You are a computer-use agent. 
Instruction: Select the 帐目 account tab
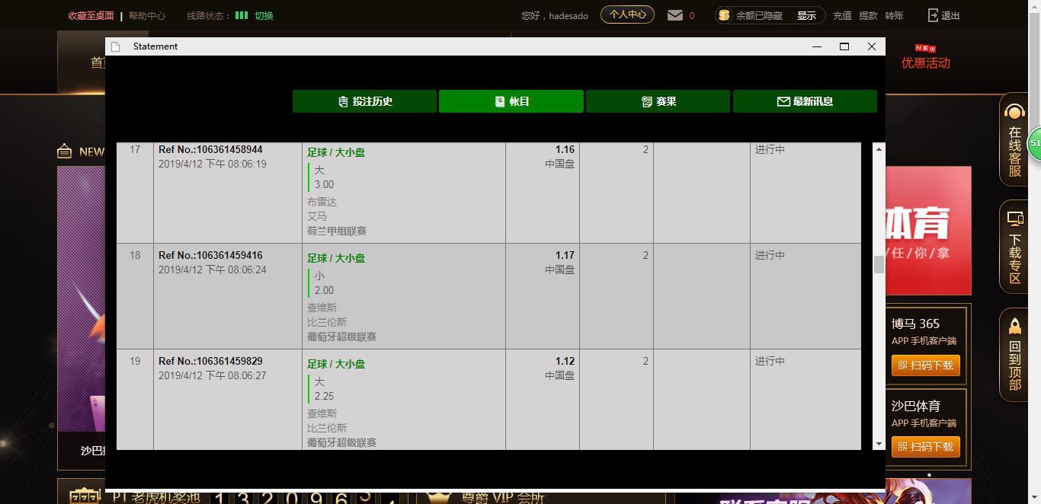point(511,101)
